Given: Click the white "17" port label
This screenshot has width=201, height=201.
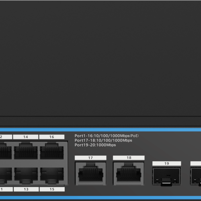Looking at the screenshot, I should [90, 158].
